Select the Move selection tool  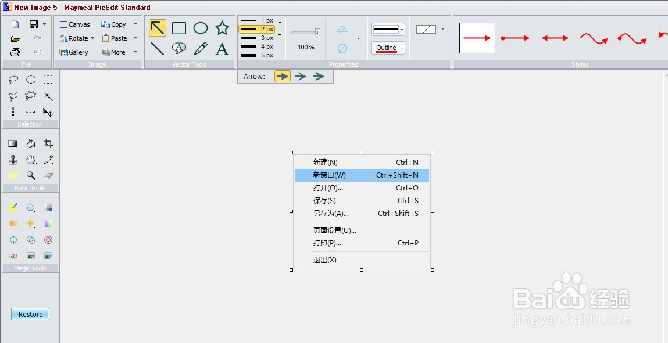click(48, 112)
